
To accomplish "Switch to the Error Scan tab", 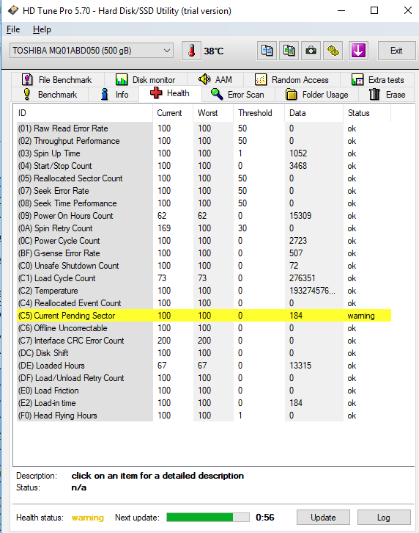I will coord(237,94).
